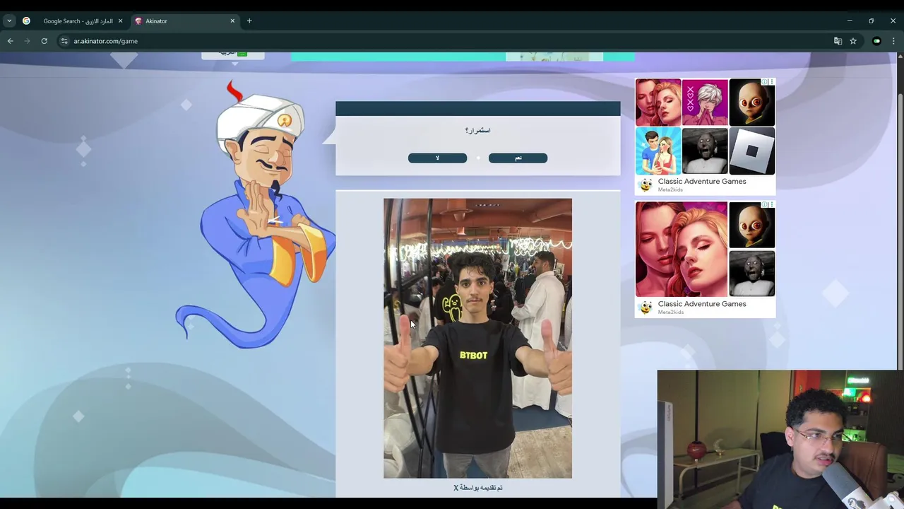Answer لا to stop continuing
Image resolution: width=904 pixels, height=509 pixels.
(x=437, y=158)
